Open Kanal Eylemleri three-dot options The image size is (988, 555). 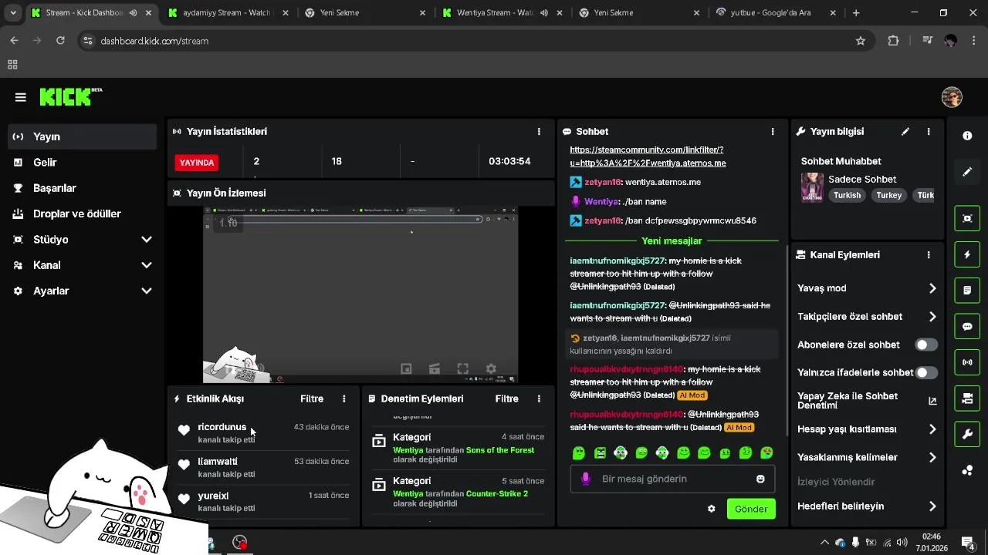click(929, 255)
